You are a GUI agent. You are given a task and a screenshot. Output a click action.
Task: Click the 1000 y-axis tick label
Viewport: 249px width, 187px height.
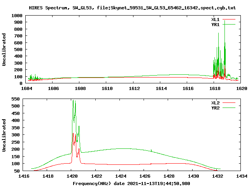click(x=17, y=16)
